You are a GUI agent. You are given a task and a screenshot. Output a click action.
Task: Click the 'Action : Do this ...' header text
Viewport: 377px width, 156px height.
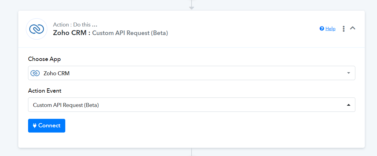(75, 25)
